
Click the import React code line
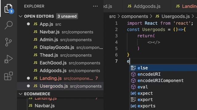160,23
